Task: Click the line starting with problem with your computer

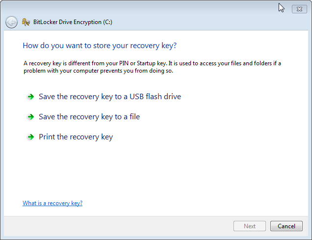Action: [x=98, y=71]
